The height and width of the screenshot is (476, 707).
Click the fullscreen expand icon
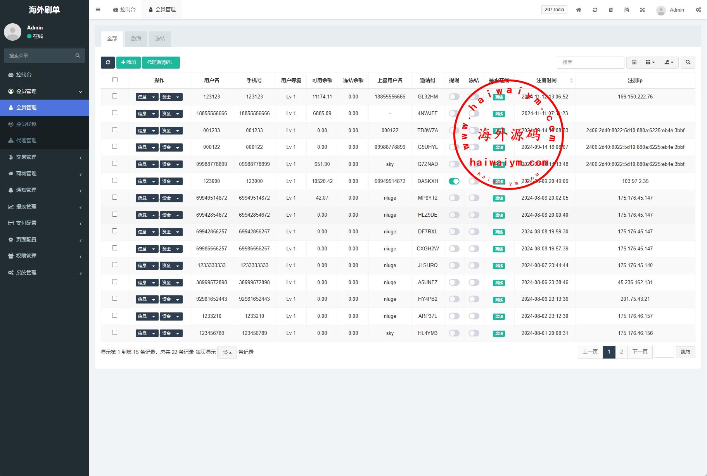pyautogui.click(x=642, y=10)
